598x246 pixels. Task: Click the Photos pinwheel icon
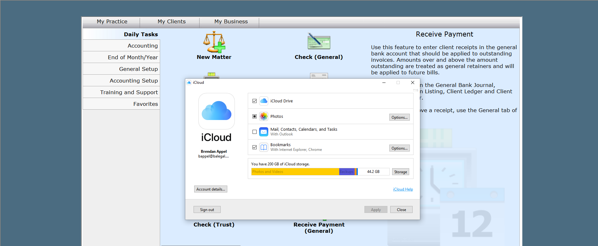point(264,116)
